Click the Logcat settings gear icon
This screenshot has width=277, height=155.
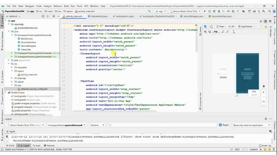(x=266, y=119)
